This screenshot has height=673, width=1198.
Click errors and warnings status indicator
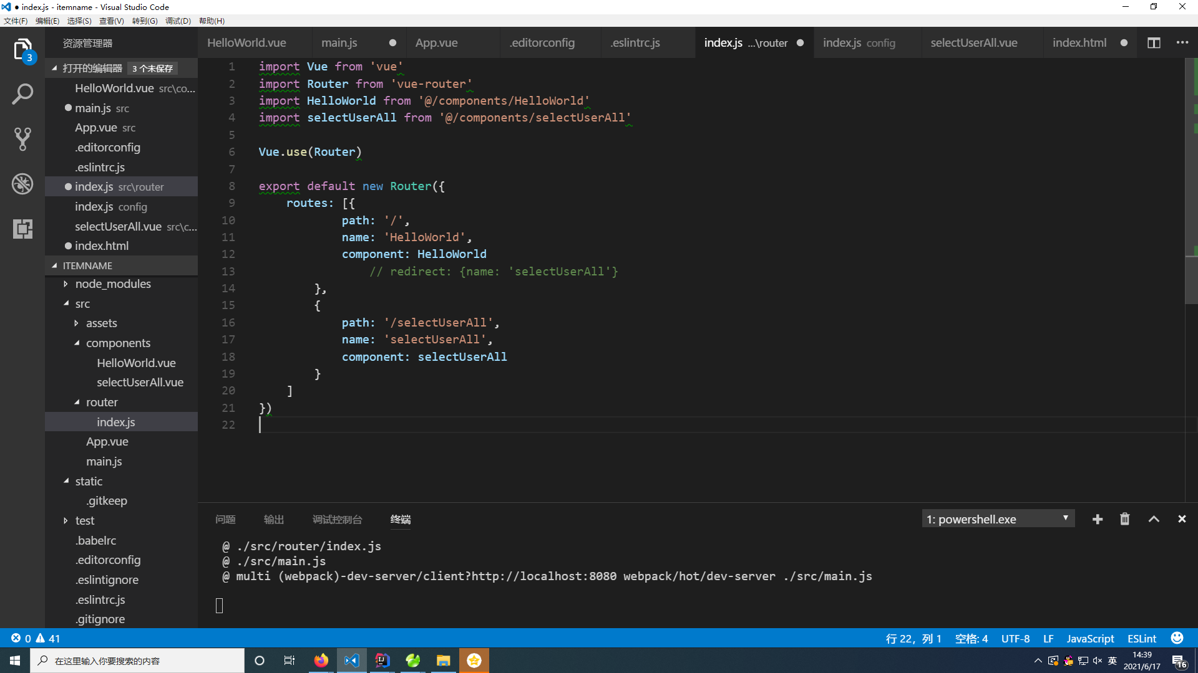[36, 638]
